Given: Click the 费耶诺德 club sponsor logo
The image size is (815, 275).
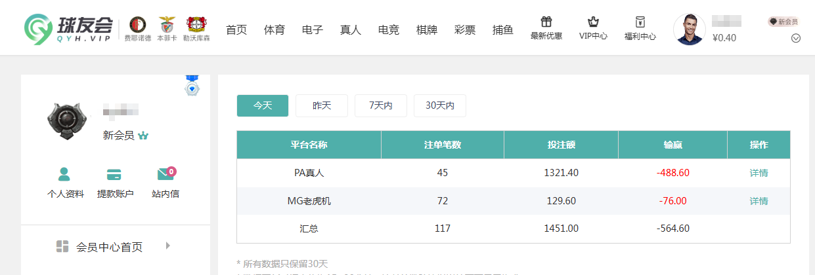Looking at the screenshot, I should [x=137, y=25].
